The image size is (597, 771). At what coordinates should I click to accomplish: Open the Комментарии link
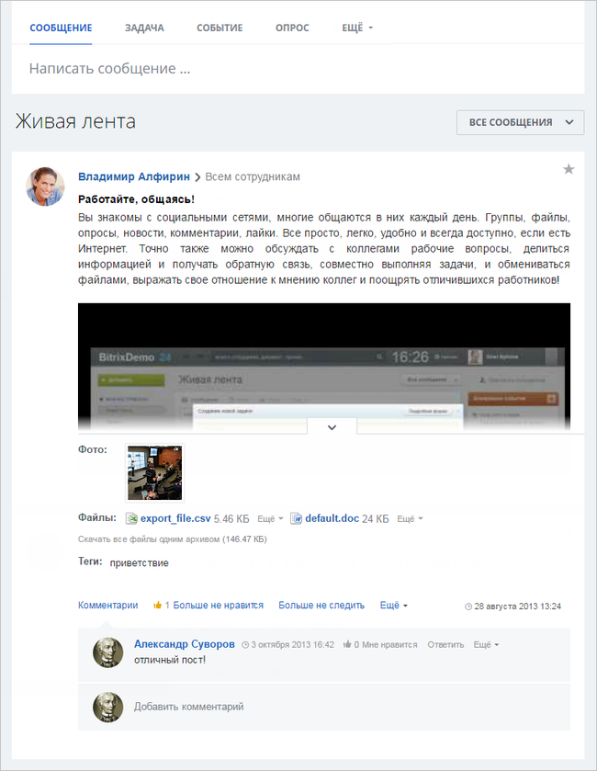point(108,606)
